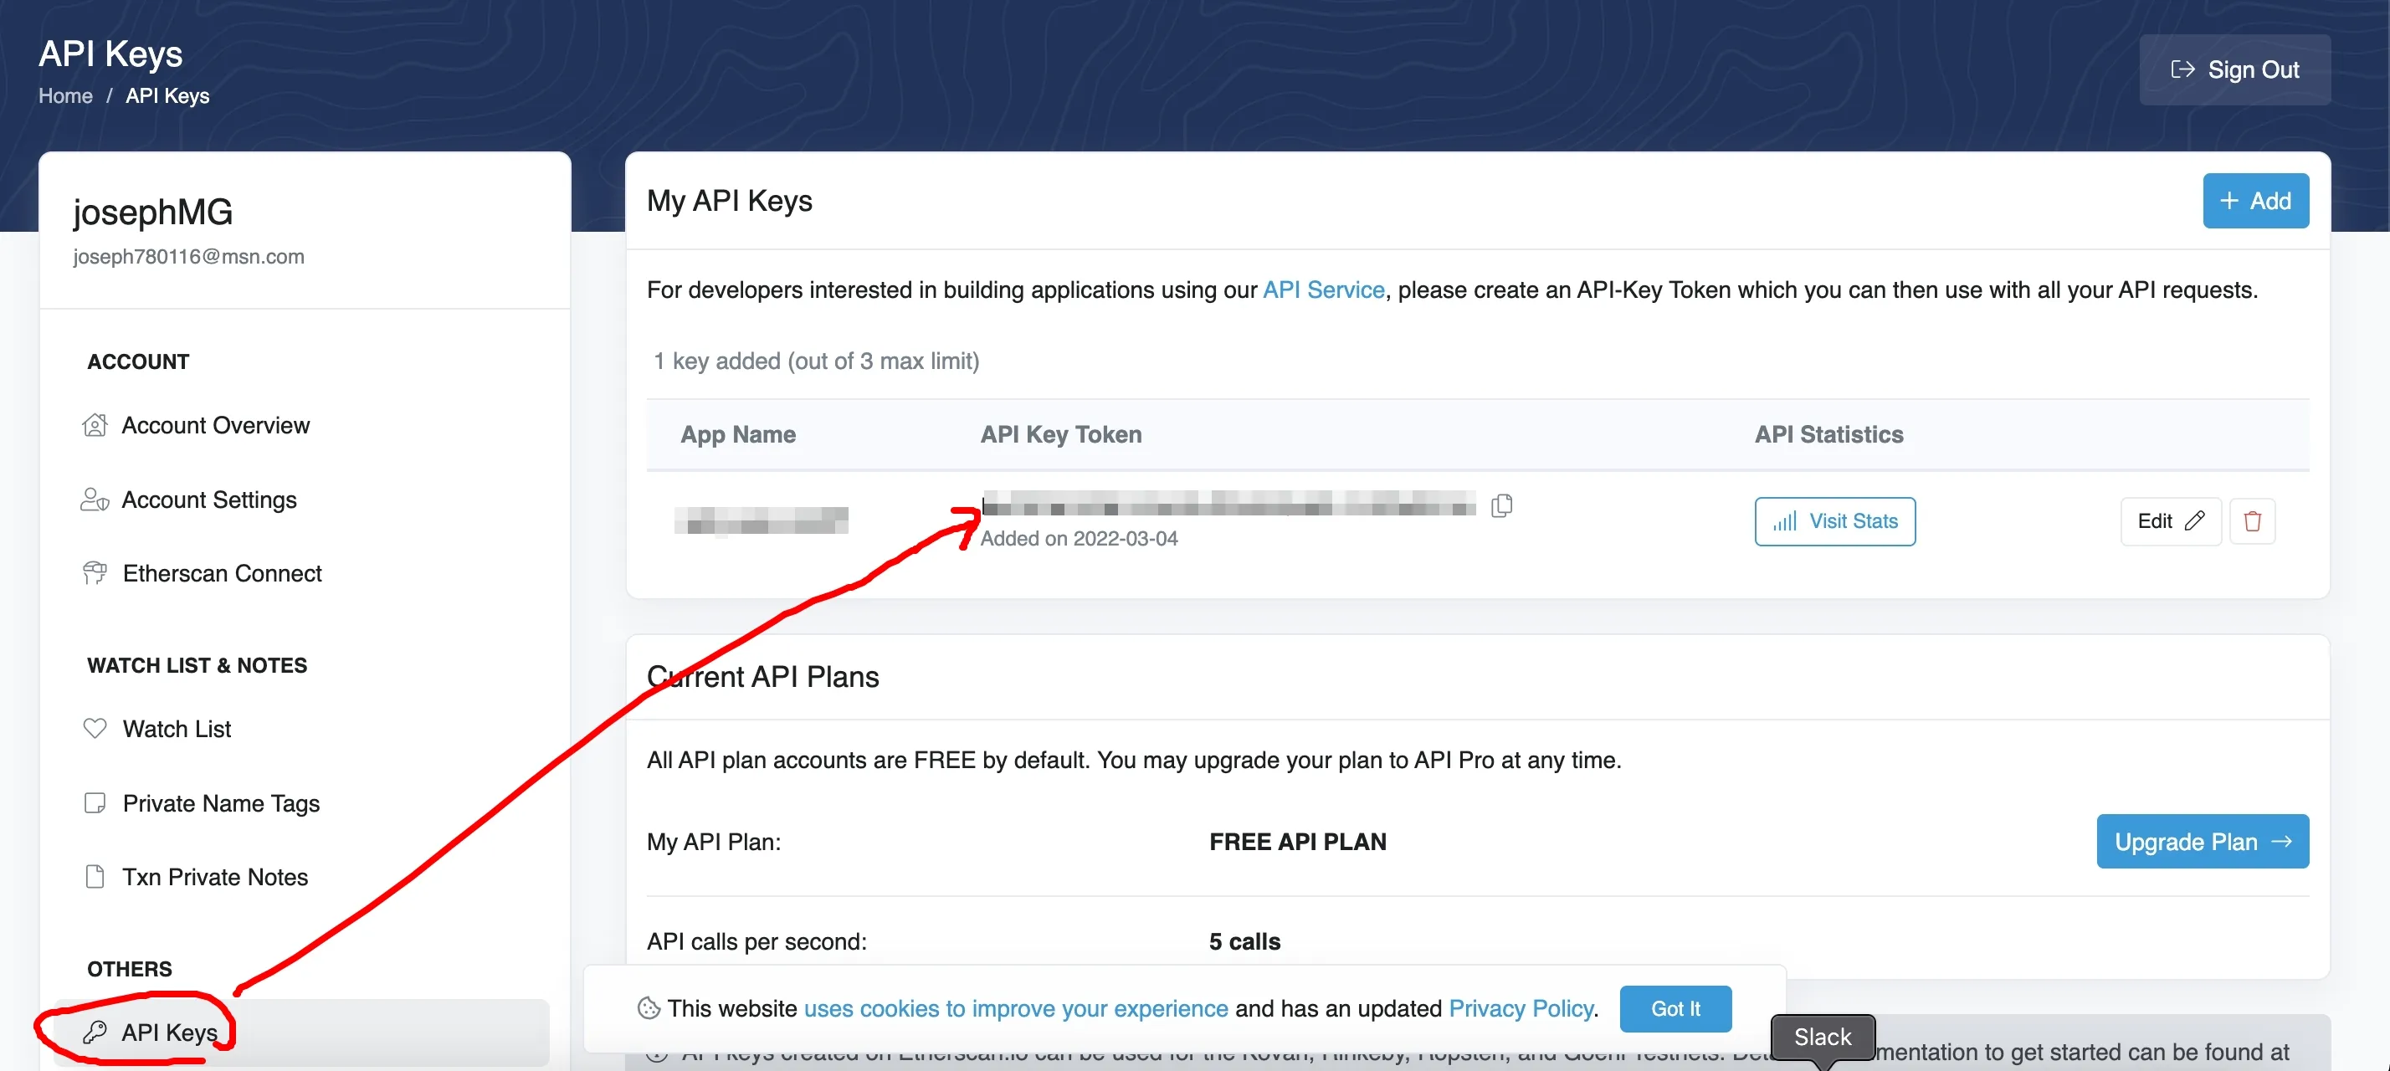Sign out of the account

point(2234,69)
